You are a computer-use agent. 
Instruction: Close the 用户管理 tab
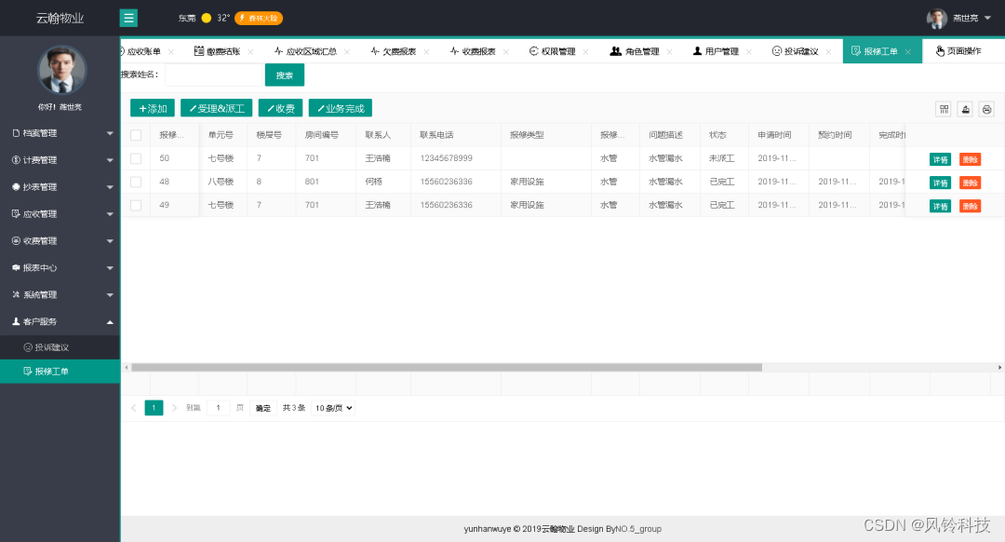748,52
